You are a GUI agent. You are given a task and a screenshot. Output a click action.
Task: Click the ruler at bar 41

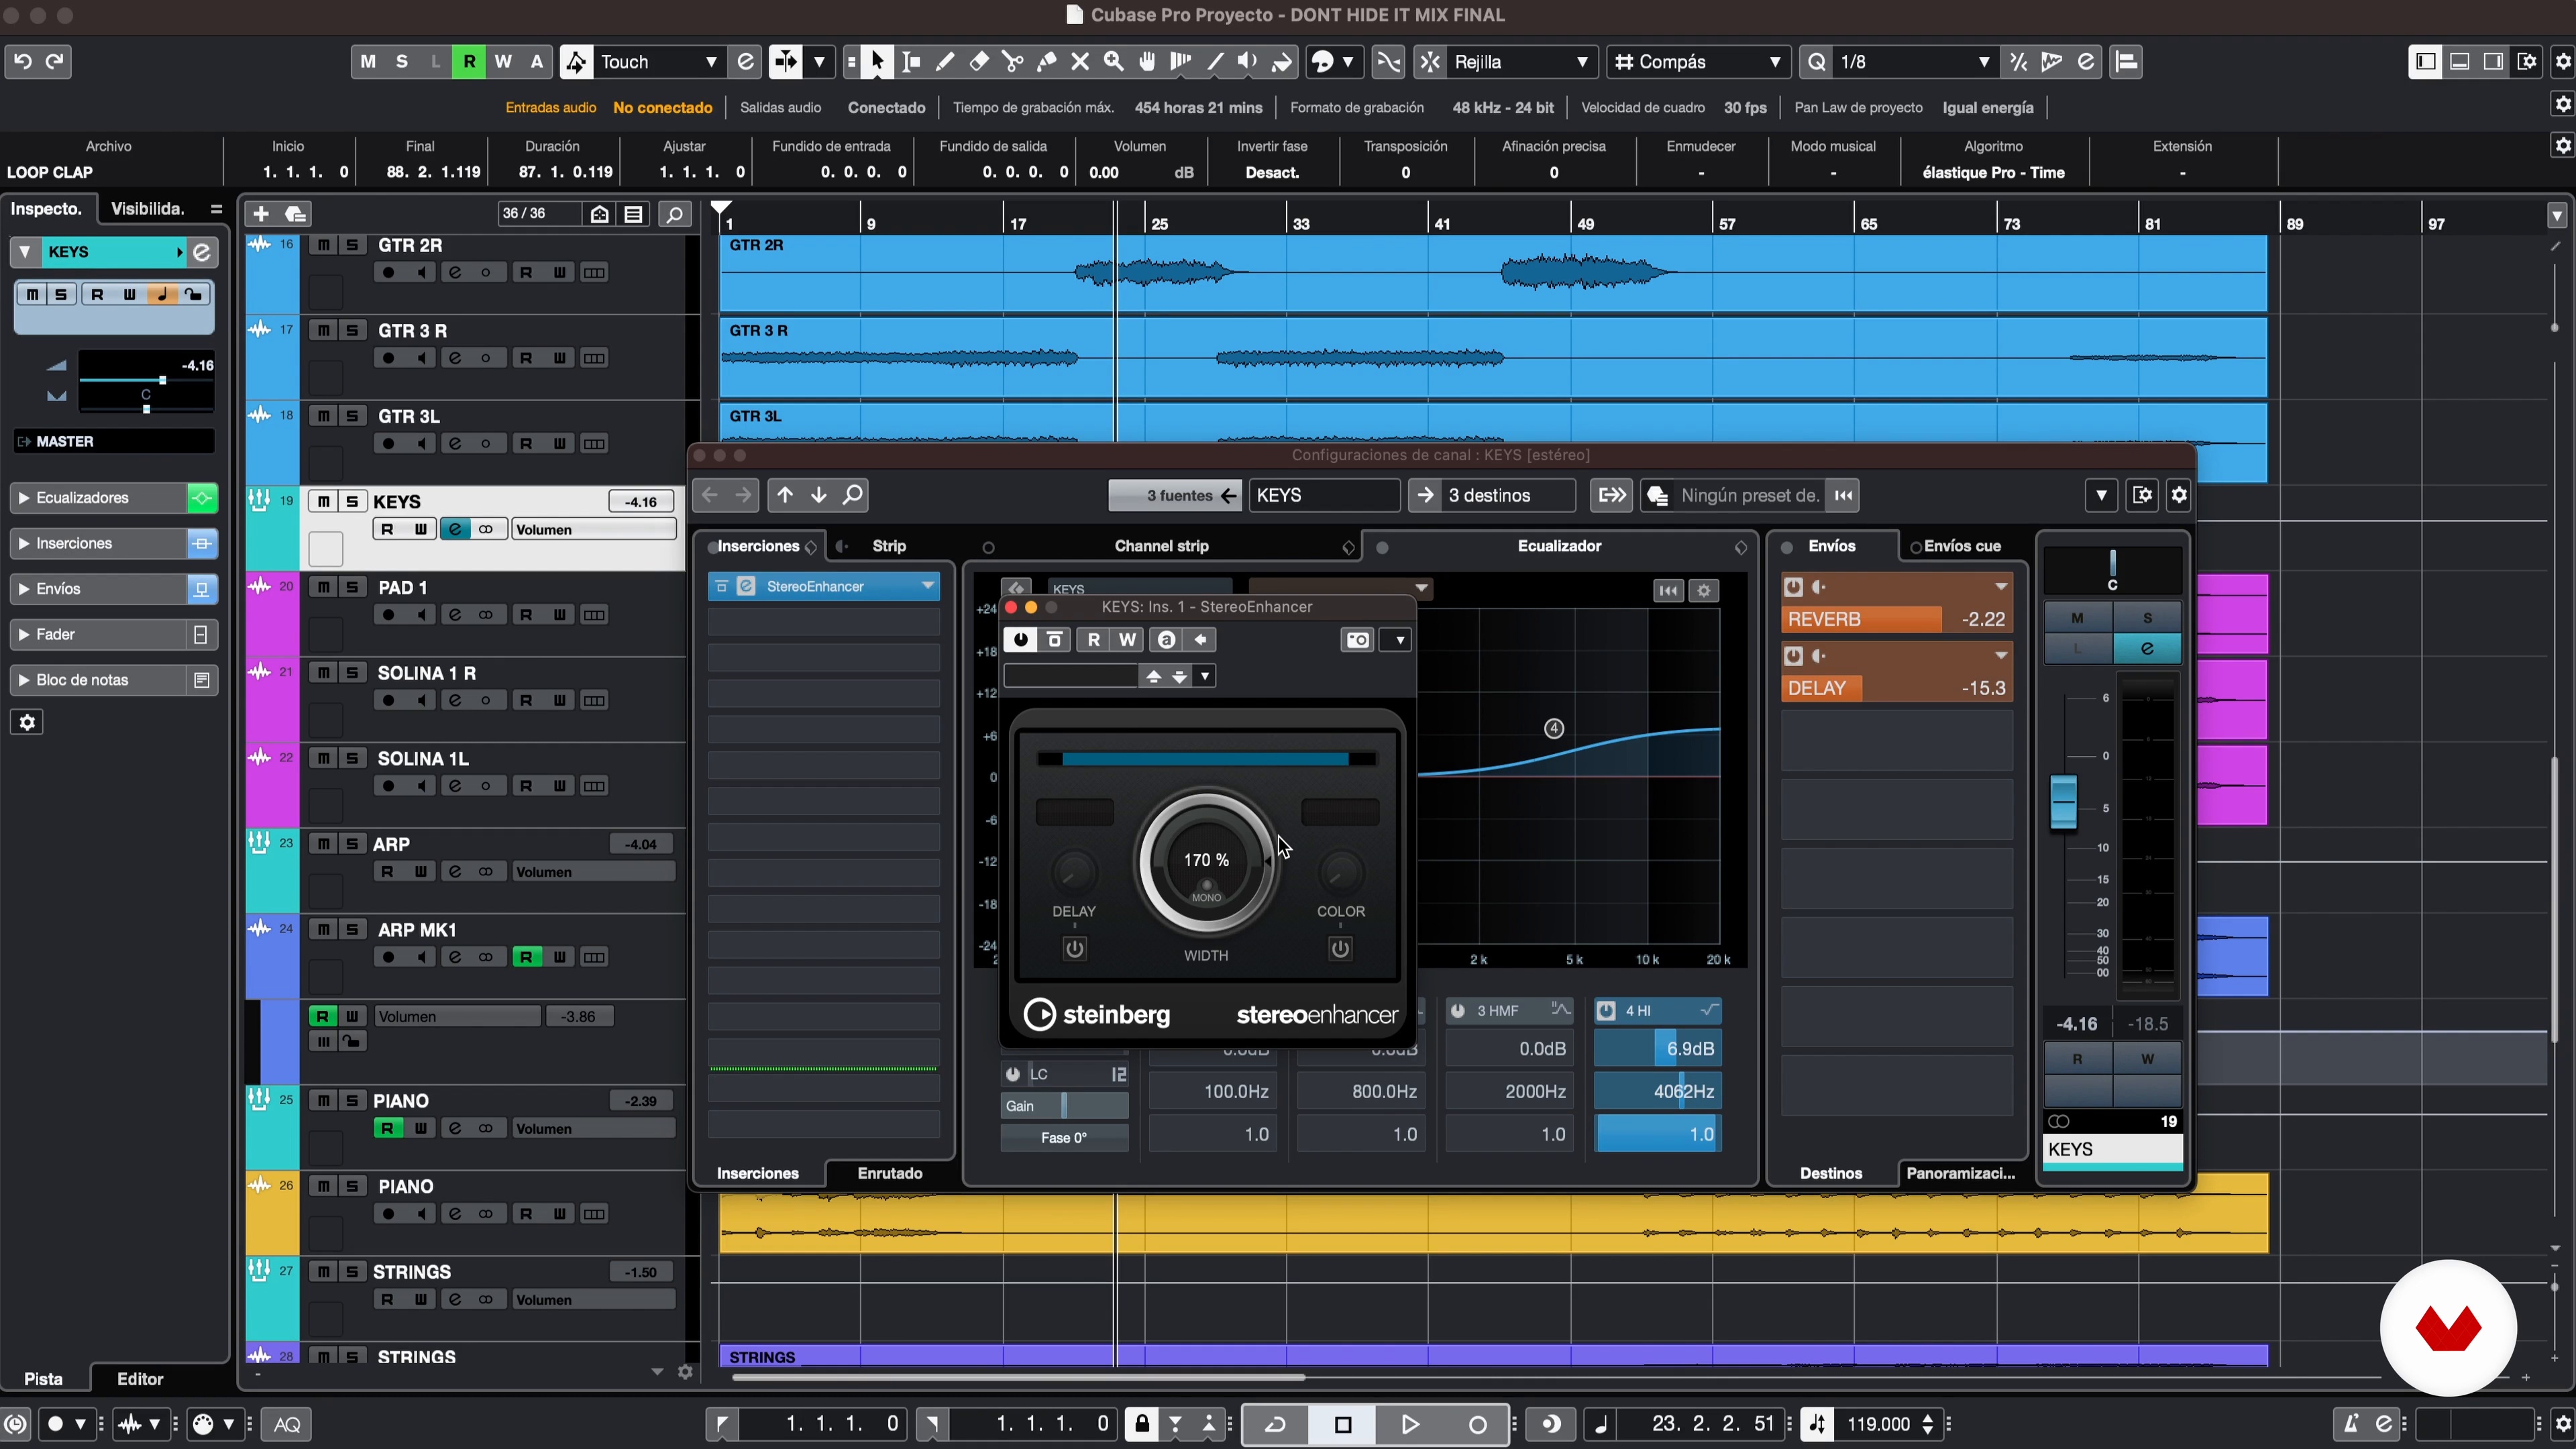point(1441,223)
